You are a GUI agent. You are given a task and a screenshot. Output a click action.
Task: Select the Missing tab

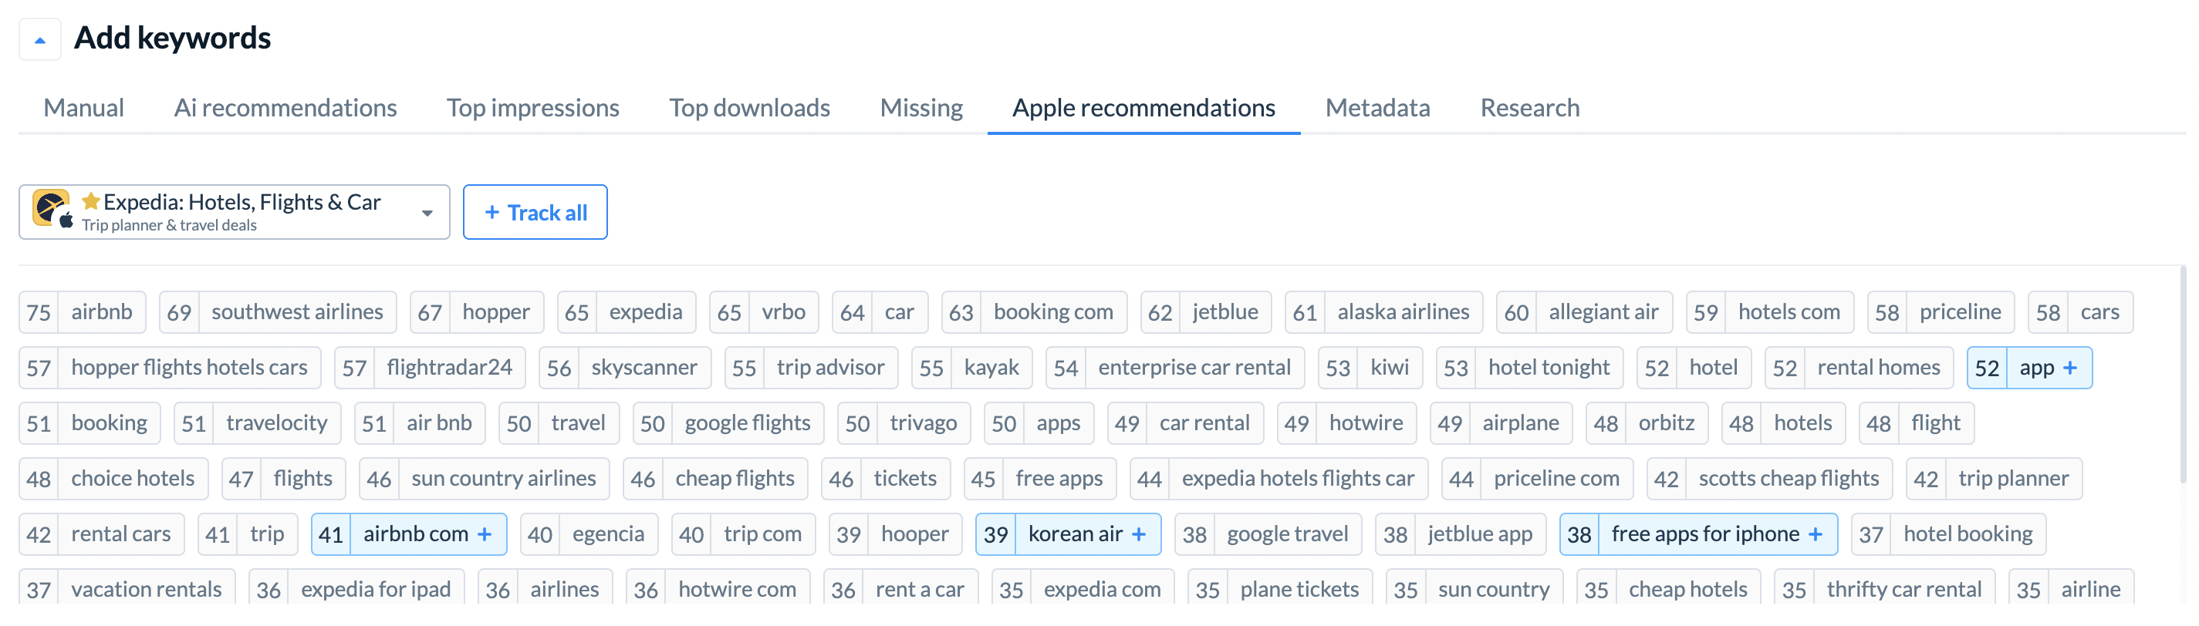click(x=921, y=107)
